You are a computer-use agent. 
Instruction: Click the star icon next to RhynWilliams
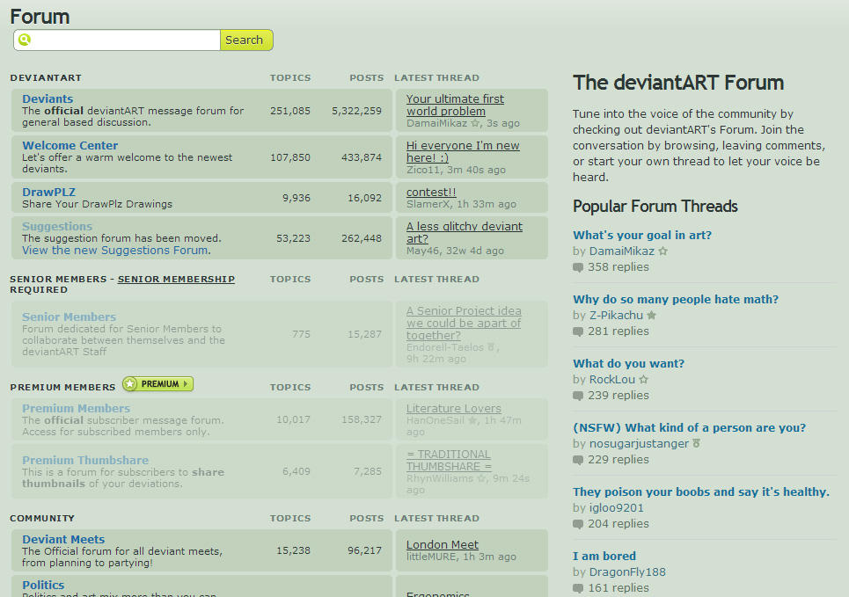(481, 478)
